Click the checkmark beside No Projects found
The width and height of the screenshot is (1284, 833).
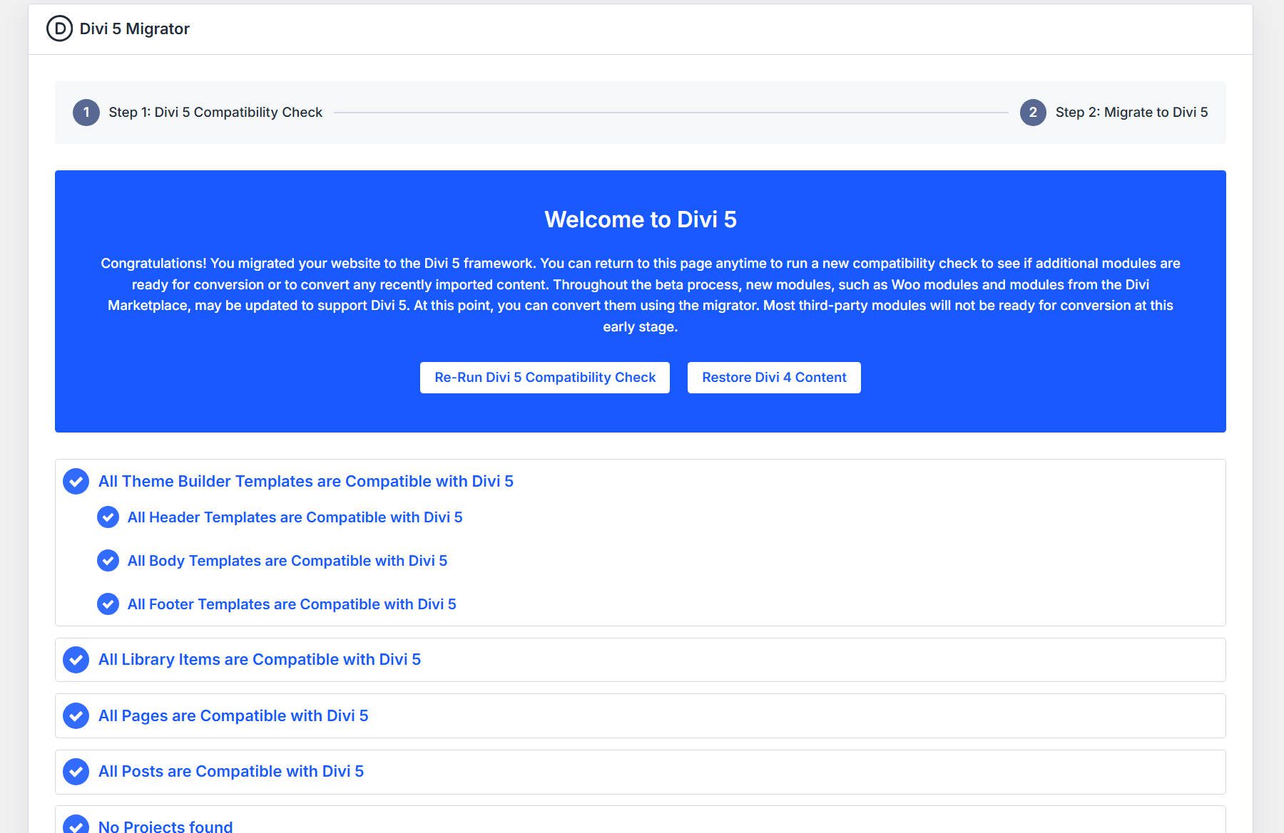(x=76, y=824)
